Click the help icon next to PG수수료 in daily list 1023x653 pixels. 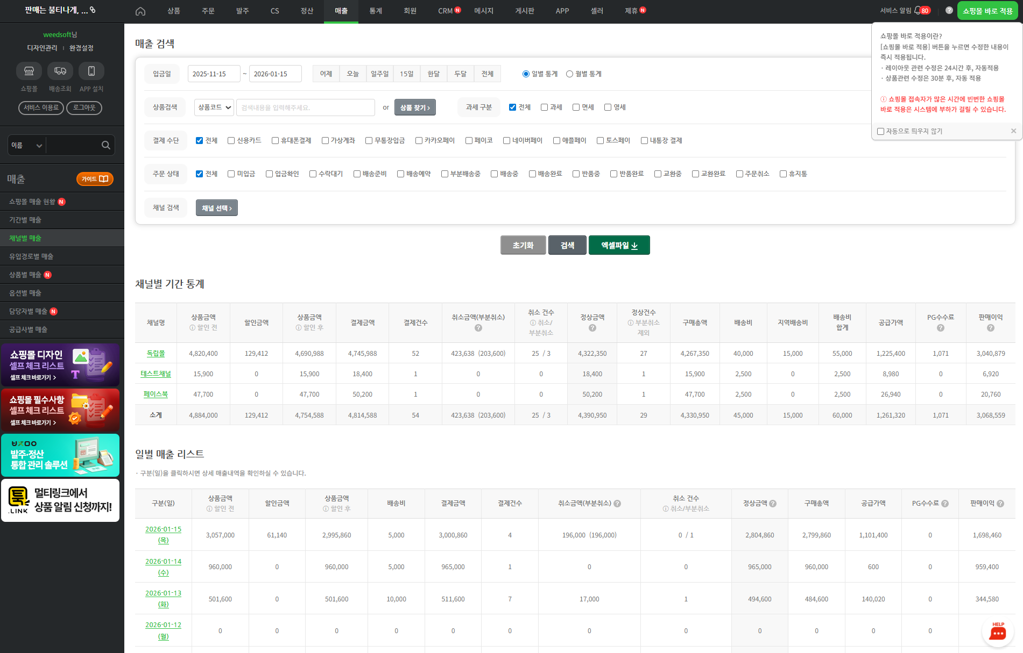pos(945,504)
